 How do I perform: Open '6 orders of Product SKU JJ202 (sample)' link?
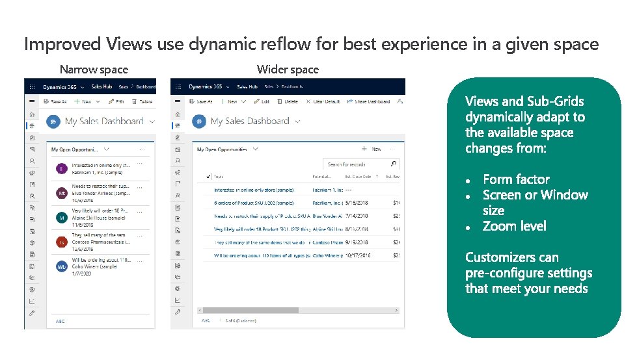pos(254,203)
